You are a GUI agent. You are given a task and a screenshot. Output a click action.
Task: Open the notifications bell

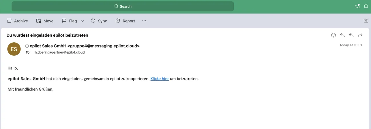pyautogui.click(x=366, y=6)
